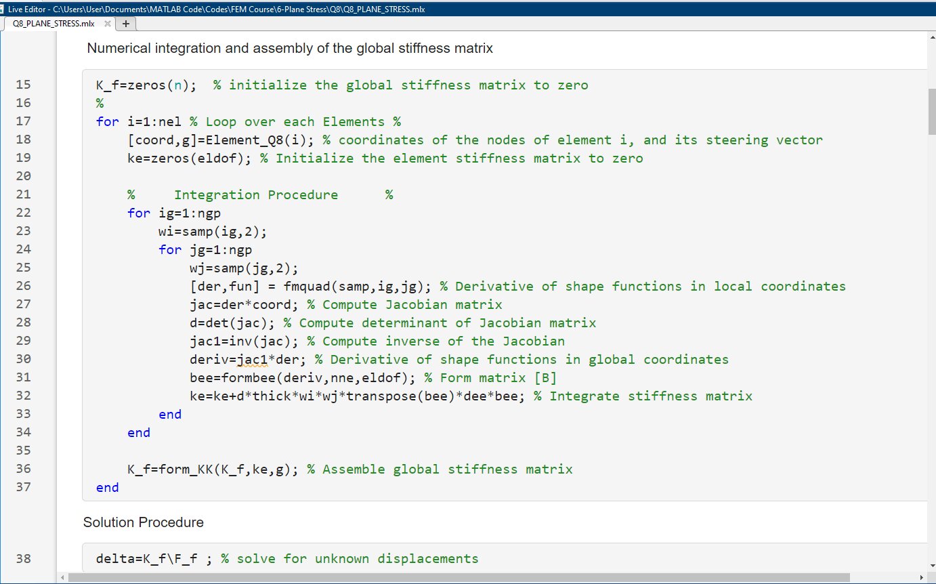This screenshot has width=936, height=584.
Task: Click the K_f=form_KK(K_f,ke,g) statement
Action: click(x=213, y=470)
